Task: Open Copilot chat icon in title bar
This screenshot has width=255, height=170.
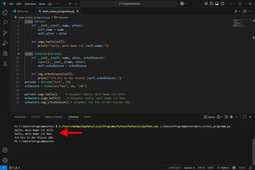Action: (182, 3)
